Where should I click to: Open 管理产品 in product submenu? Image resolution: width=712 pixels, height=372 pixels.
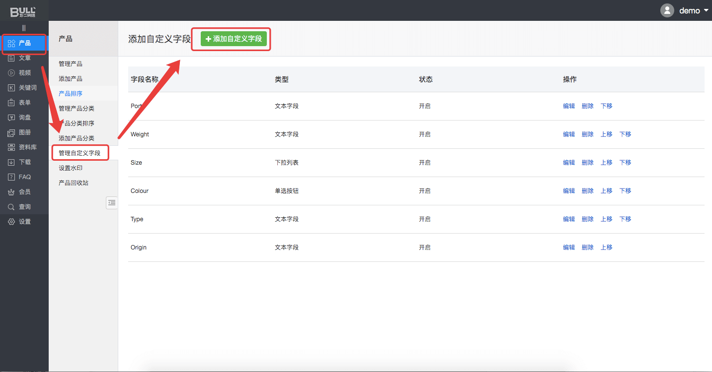71,64
